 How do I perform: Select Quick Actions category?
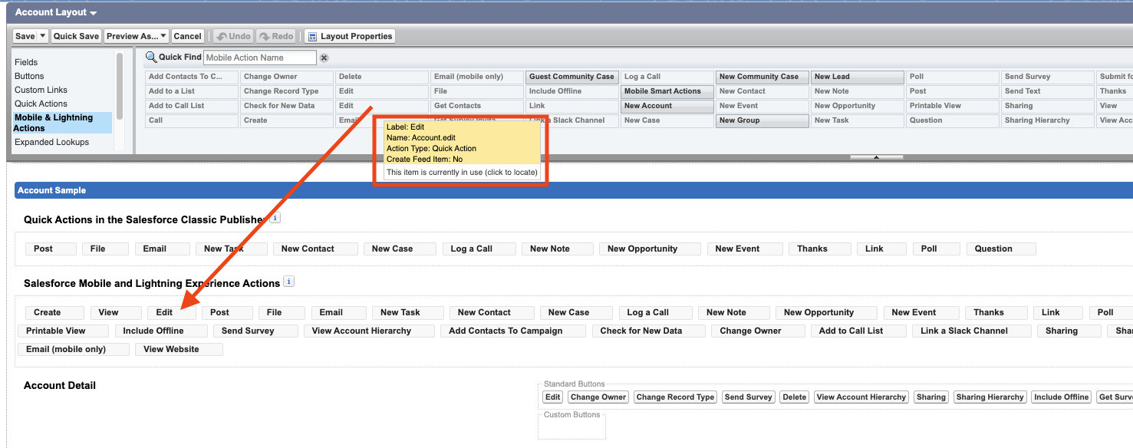point(41,104)
